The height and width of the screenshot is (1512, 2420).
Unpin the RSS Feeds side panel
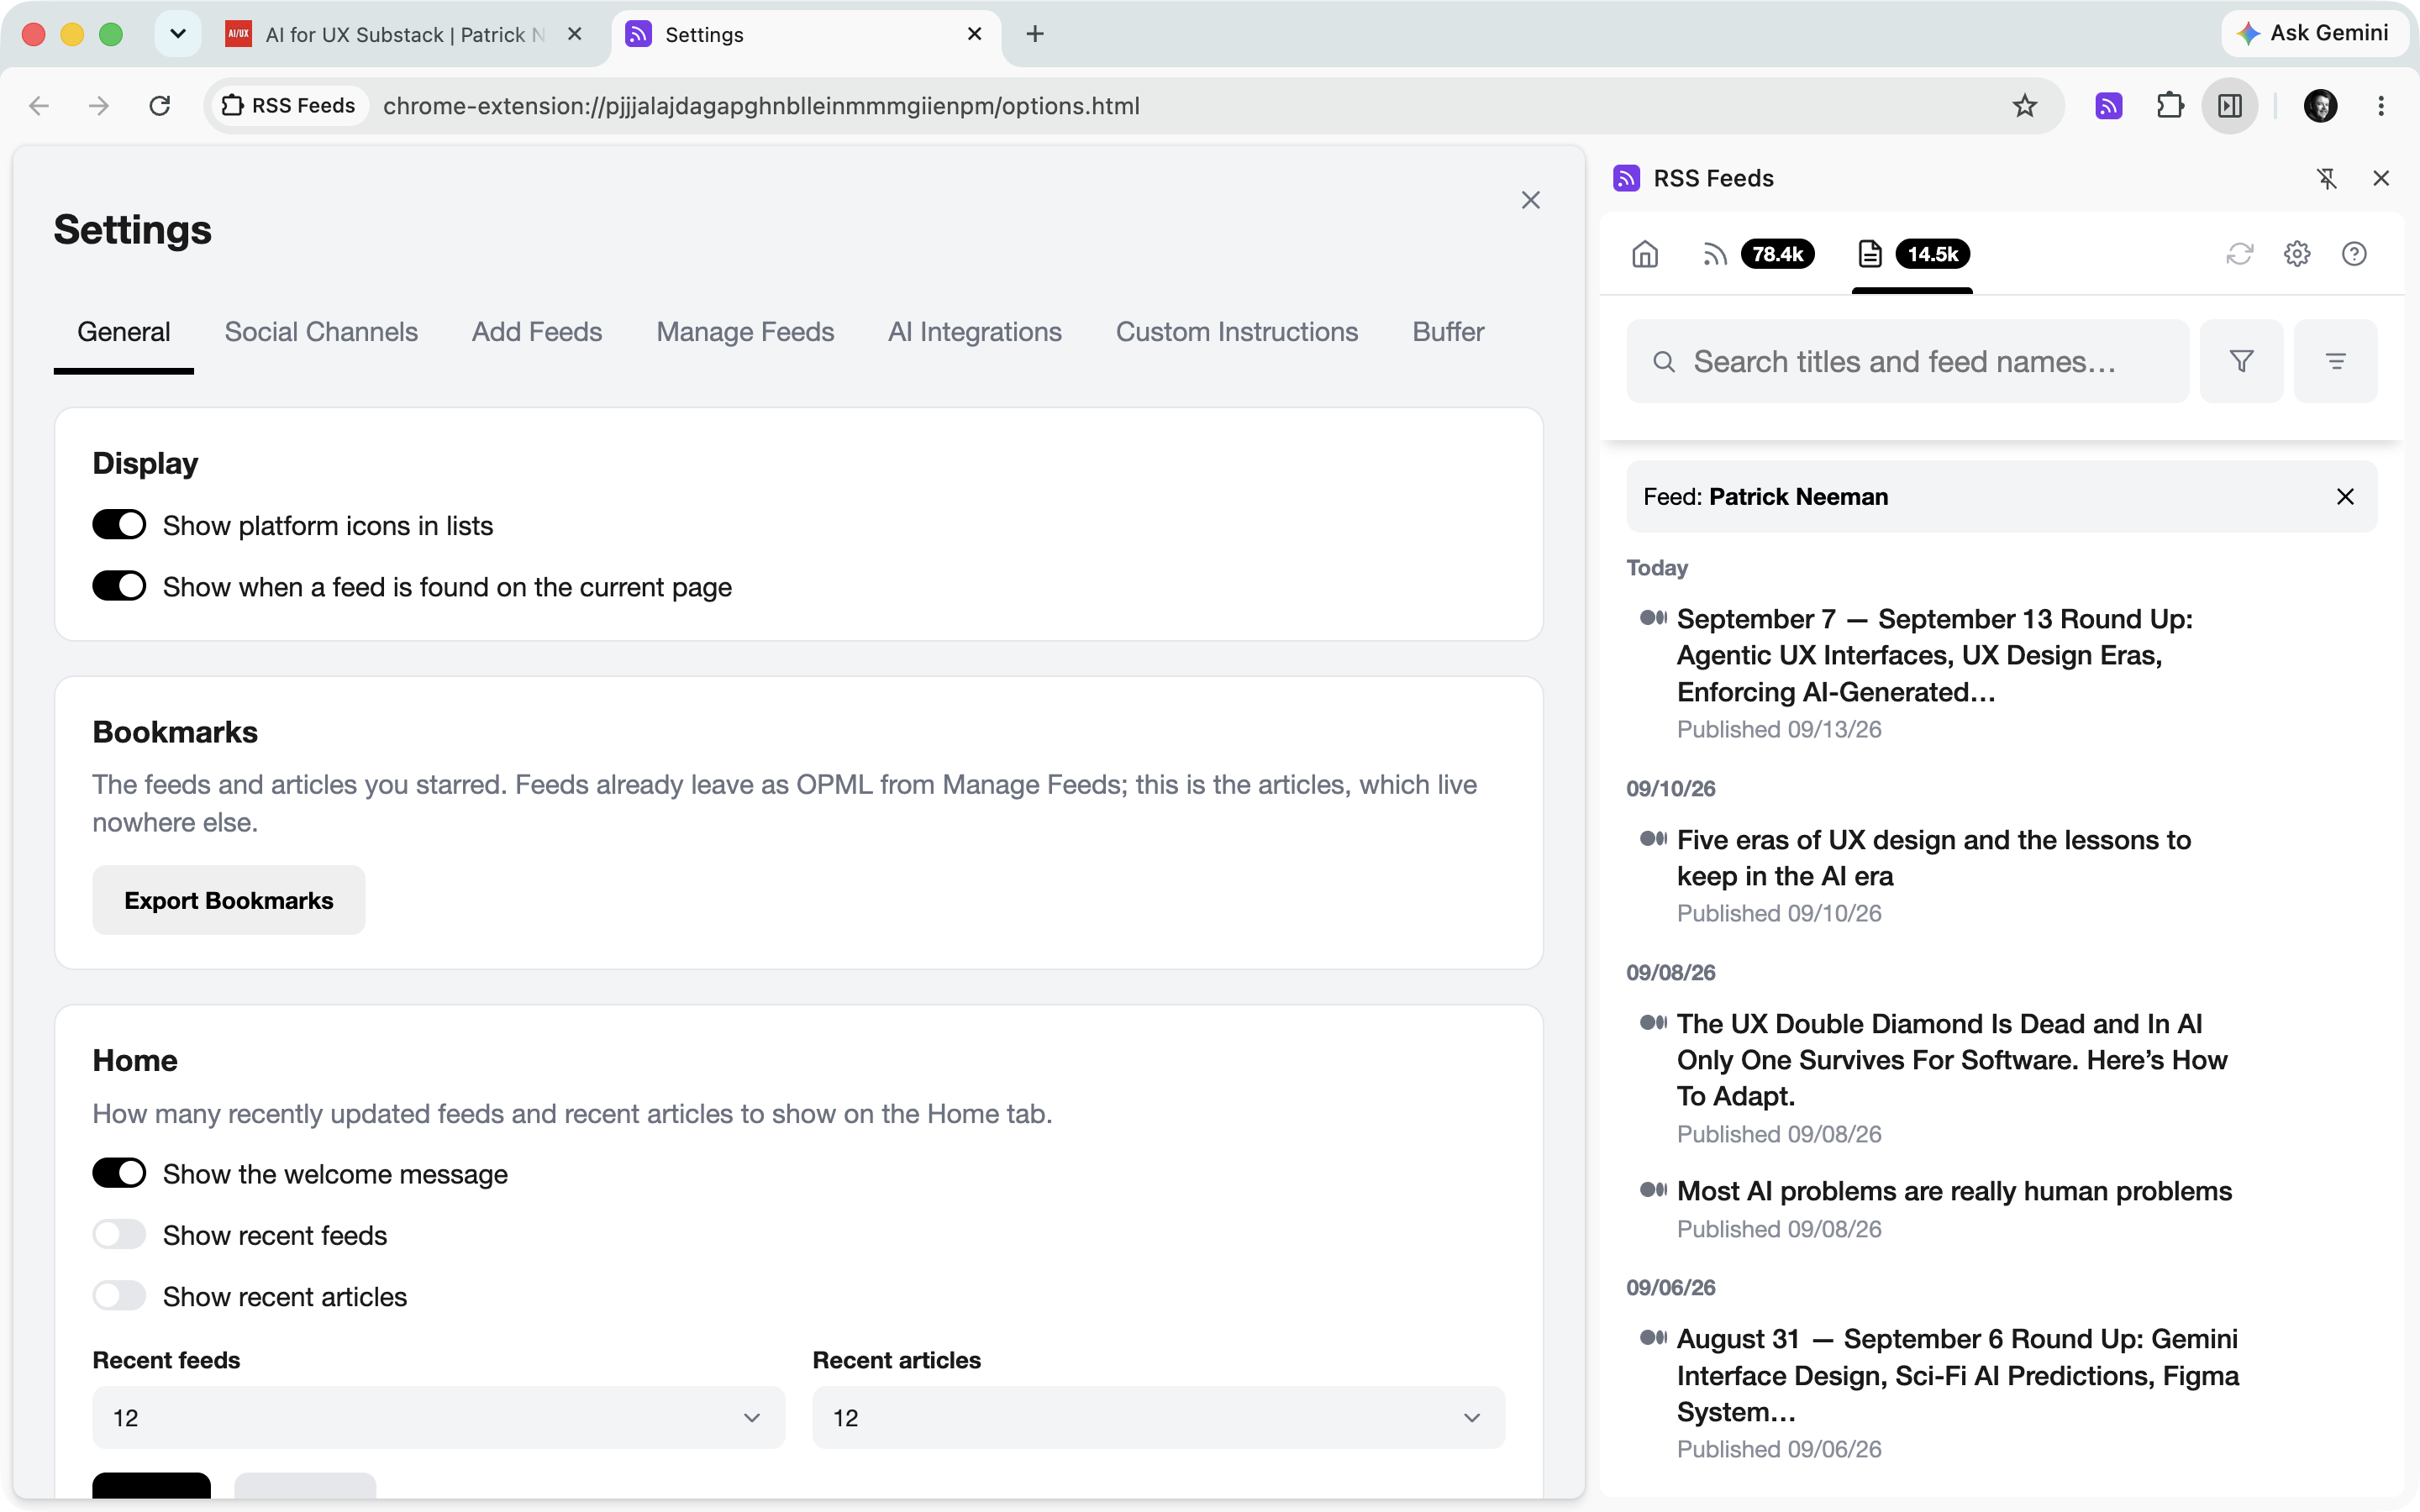click(x=2327, y=178)
